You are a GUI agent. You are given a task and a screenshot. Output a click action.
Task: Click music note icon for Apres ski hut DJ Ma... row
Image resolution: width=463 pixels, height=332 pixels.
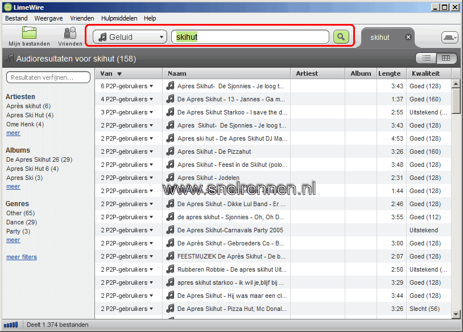(x=170, y=138)
